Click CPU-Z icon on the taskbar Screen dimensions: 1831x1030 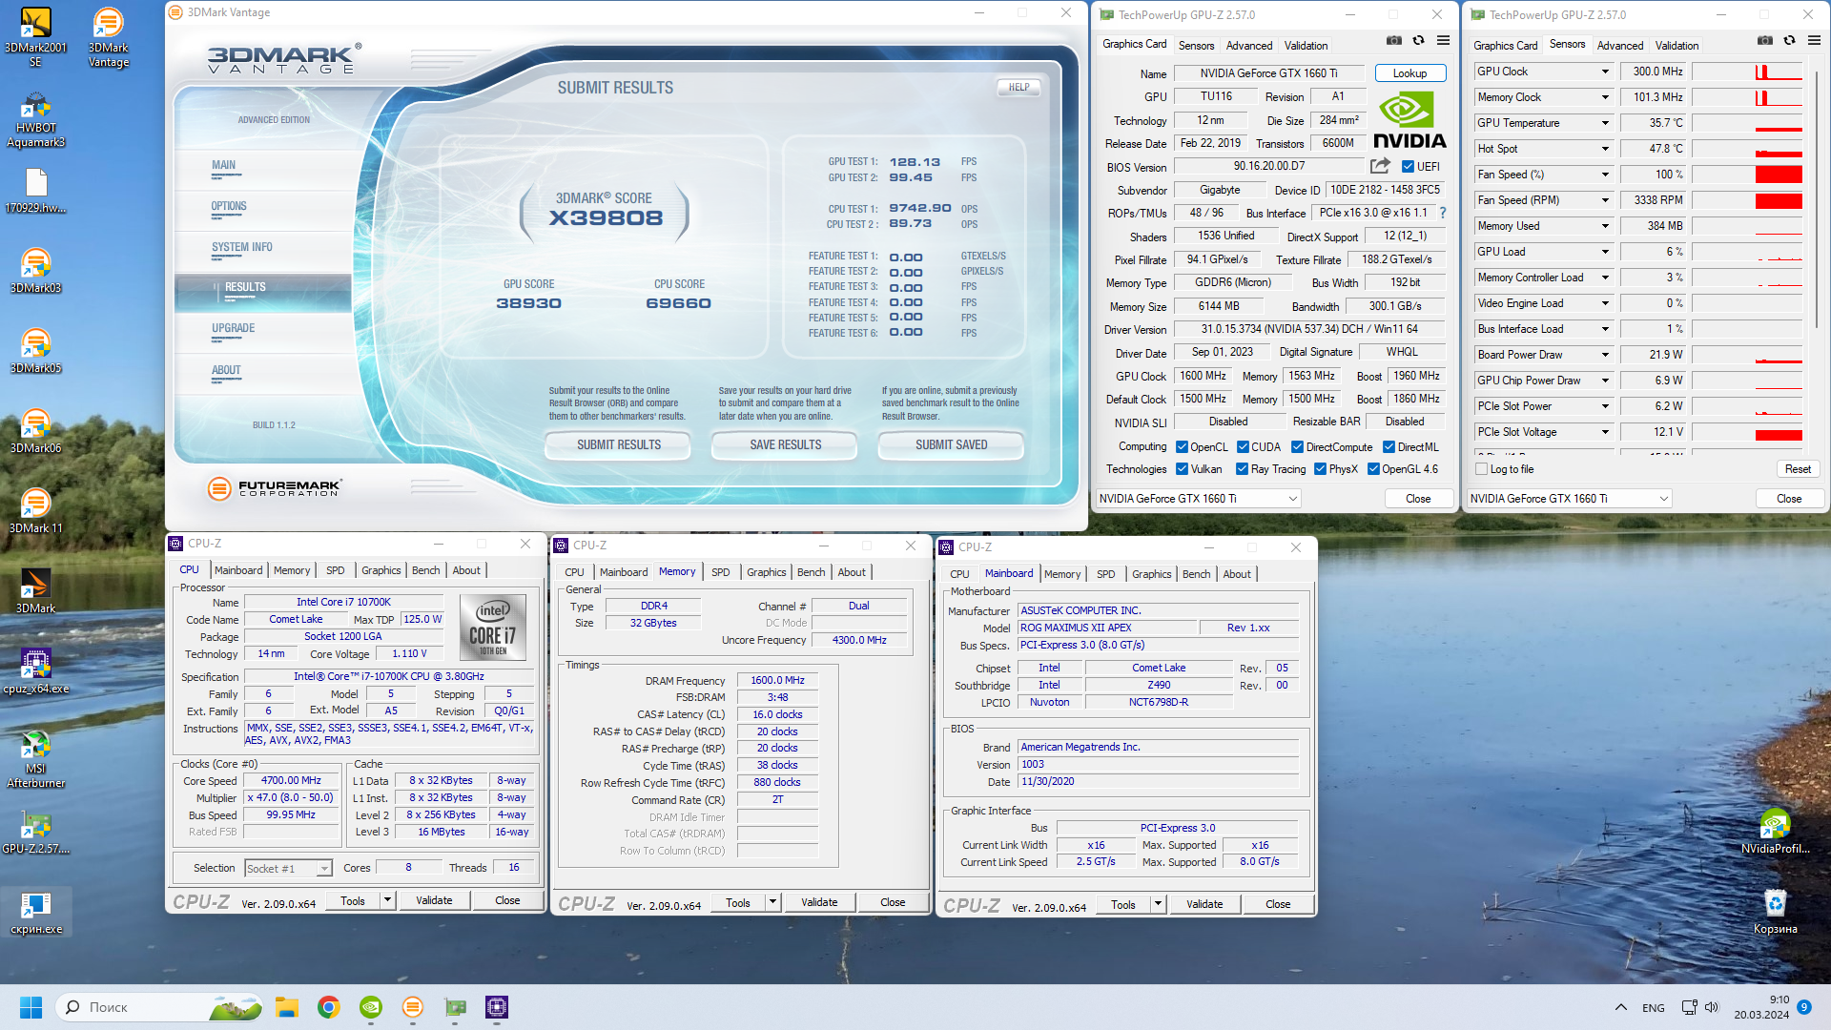click(x=497, y=1007)
